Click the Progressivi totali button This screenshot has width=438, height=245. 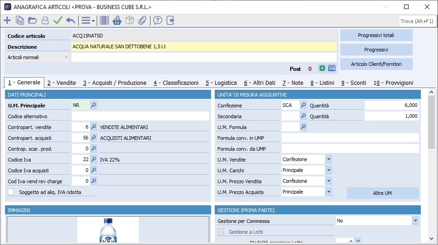pos(376,35)
